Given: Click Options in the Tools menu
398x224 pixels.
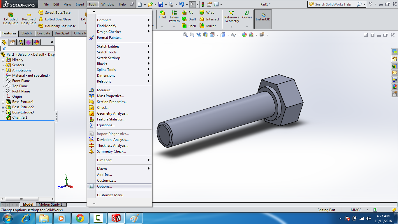Looking at the screenshot, I should pos(105,186).
